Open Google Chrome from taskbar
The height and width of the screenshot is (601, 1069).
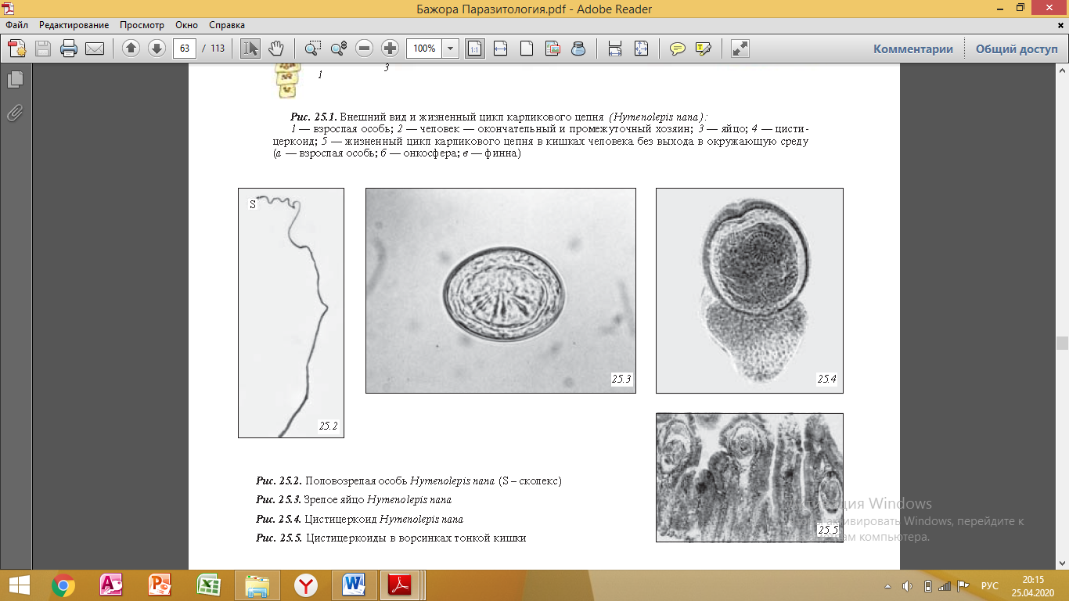click(63, 585)
